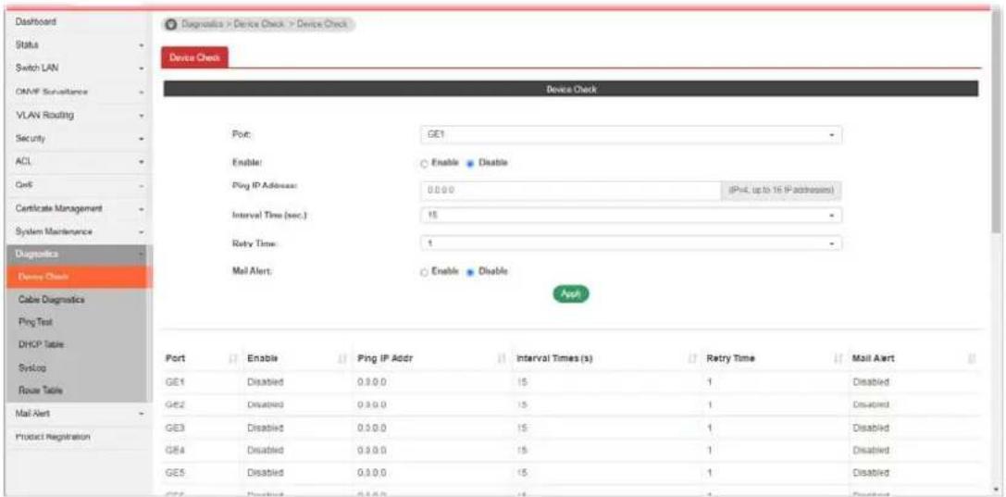The height and width of the screenshot is (497, 1006).
Task: Sort table by Enable column icon
Action: pyautogui.click(x=342, y=358)
